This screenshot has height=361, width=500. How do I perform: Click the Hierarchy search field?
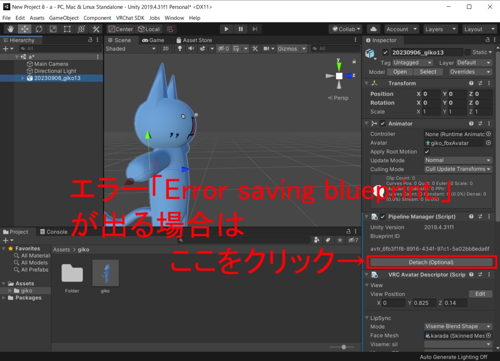click(x=61, y=48)
